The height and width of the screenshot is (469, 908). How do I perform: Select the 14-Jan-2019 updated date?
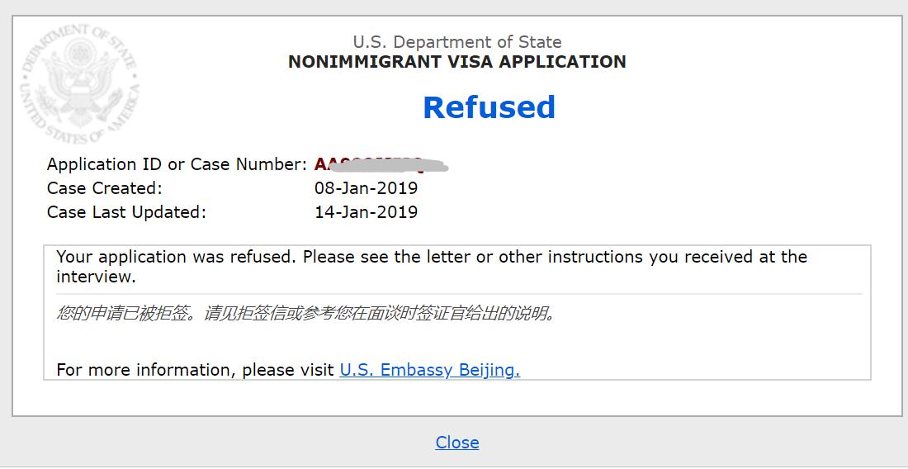click(x=366, y=212)
